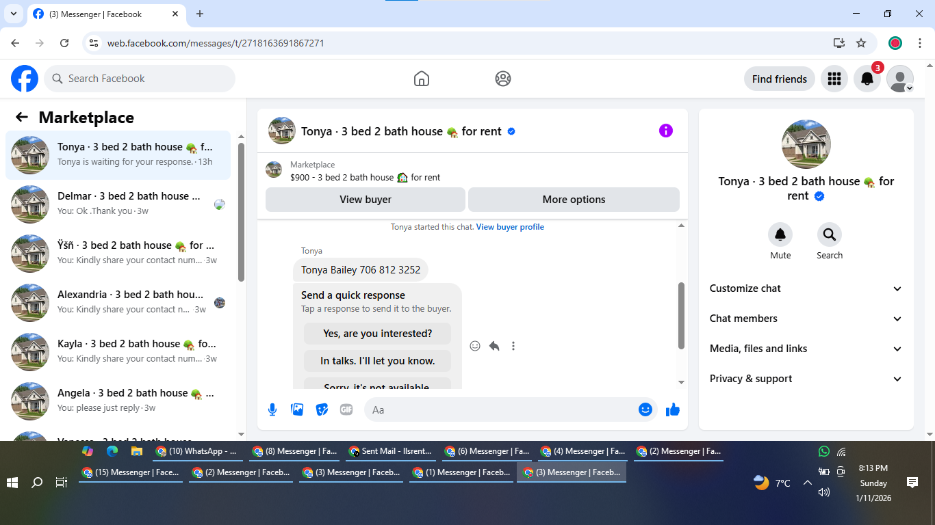Open the GIF picker
The image size is (935, 525).
tap(346, 409)
